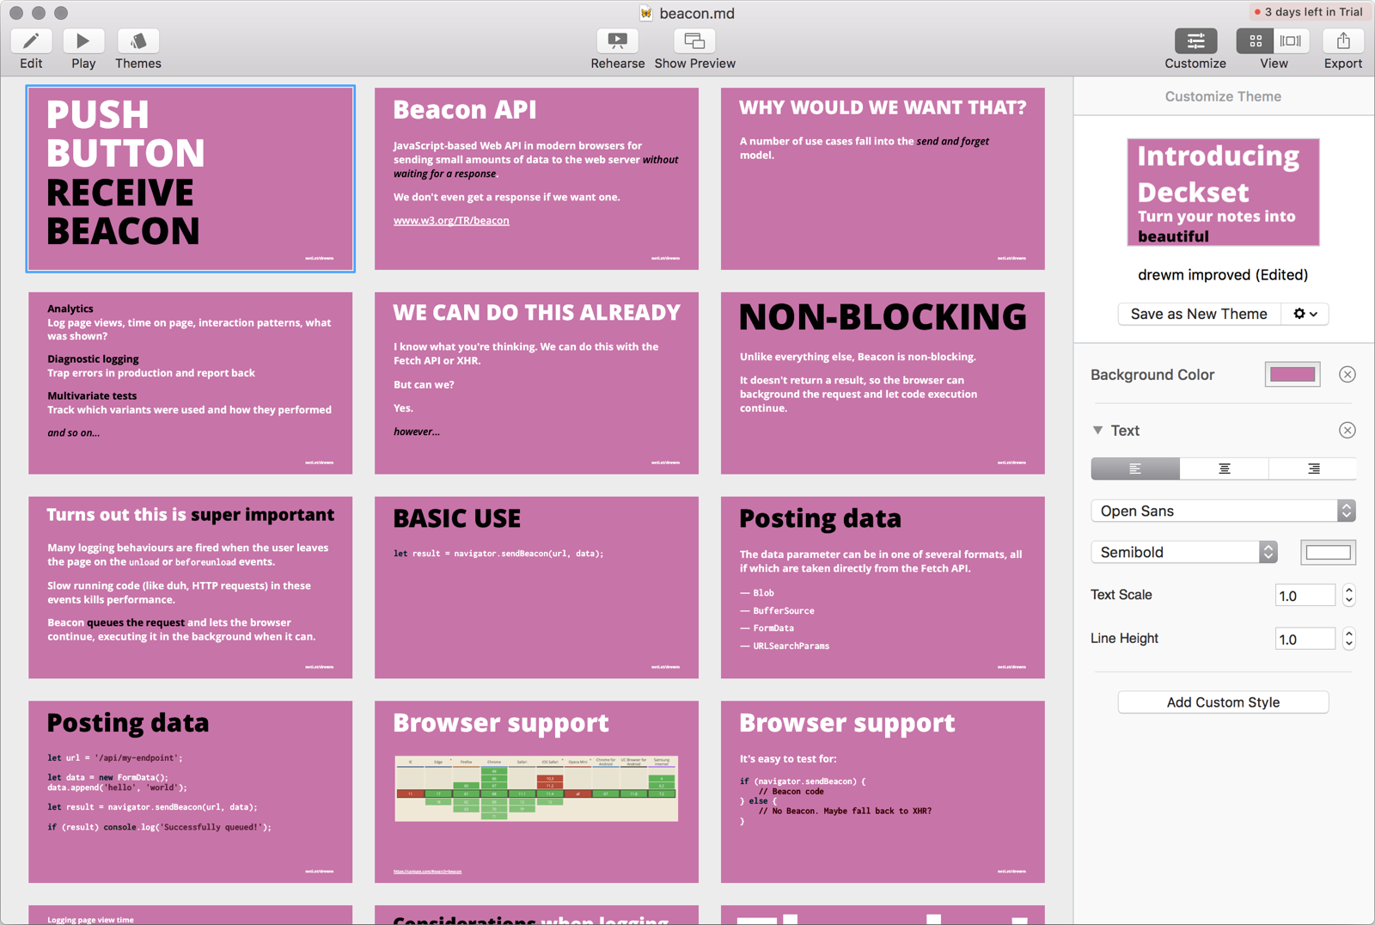Align text right
The height and width of the screenshot is (925, 1375).
pyautogui.click(x=1313, y=469)
